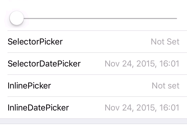Tap the InlinePicker 'Not set' value
The image size is (187, 130).
click(166, 86)
